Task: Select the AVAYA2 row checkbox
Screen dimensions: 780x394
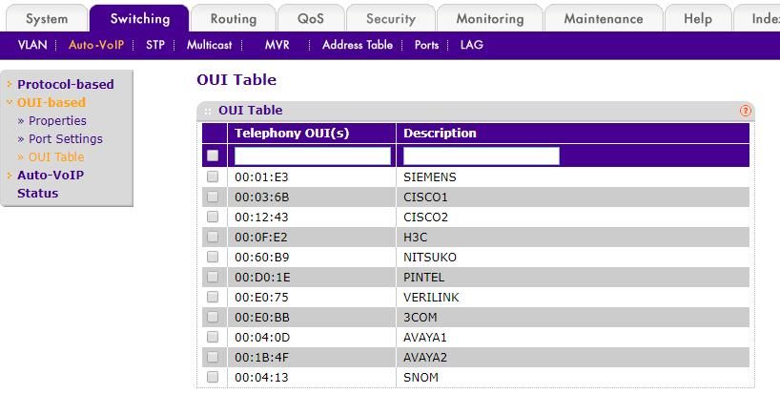Action: pos(213,357)
